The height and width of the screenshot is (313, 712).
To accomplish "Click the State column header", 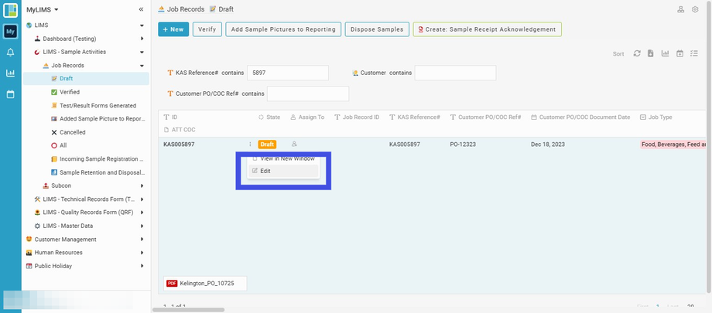I will tap(269, 117).
